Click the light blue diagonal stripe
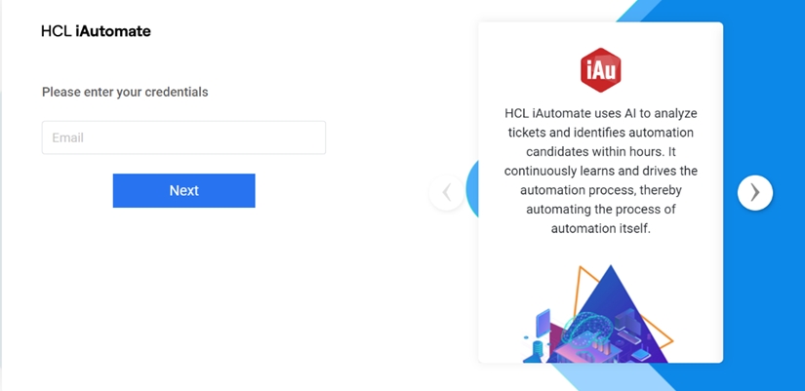Viewport: 805px width, 391px height. 605,376
